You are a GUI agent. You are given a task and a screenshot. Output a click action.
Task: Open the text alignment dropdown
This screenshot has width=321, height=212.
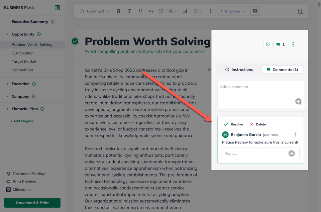pos(198,11)
